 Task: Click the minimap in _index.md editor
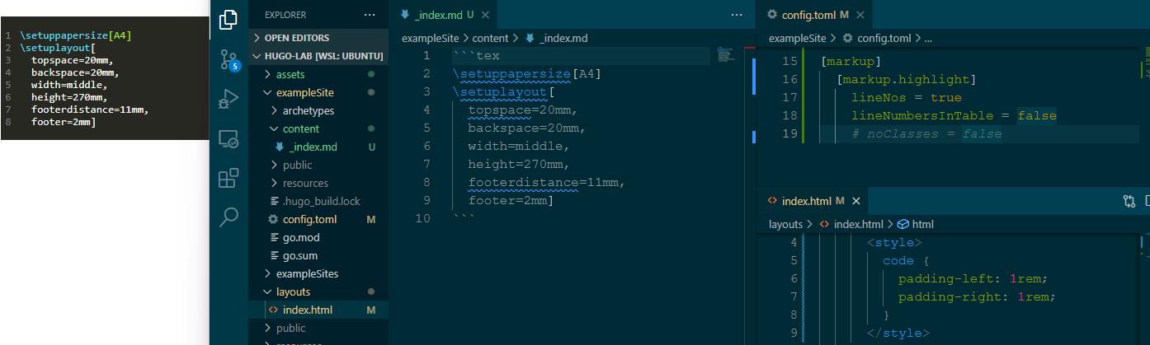click(x=725, y=54)
